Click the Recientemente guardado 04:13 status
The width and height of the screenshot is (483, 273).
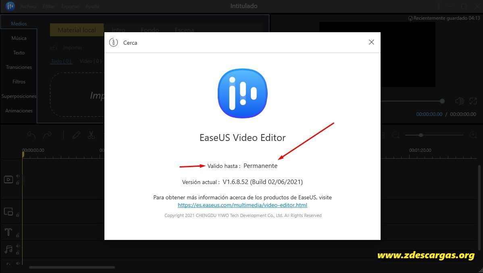[444, 18]
